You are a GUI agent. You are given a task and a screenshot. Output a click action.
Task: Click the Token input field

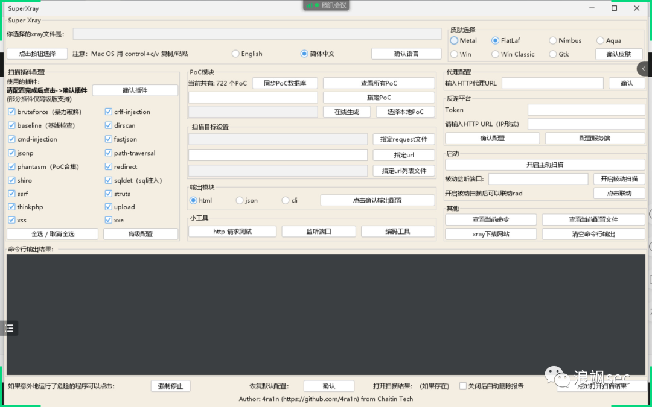click(x=586, y=110)
